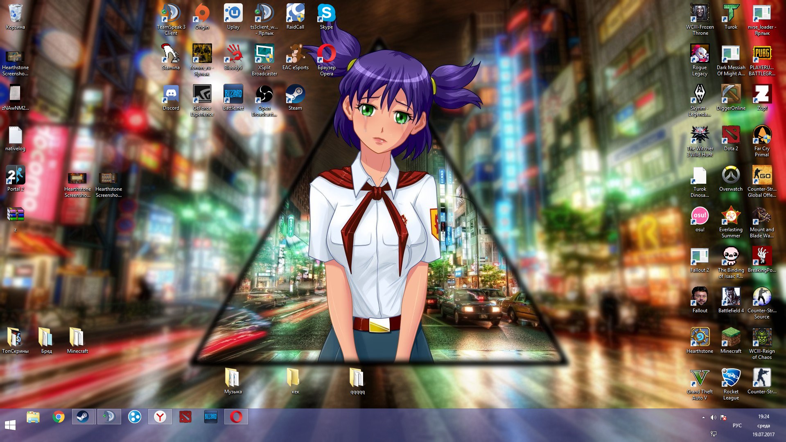Open Chrome from the taskbar
Viewport: 786px width, 442px height.
(x=59, y=417)
